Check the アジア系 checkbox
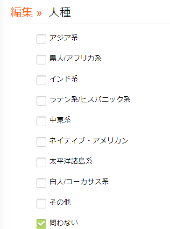This screenshot has width=170, height=229. pos(41,39)
